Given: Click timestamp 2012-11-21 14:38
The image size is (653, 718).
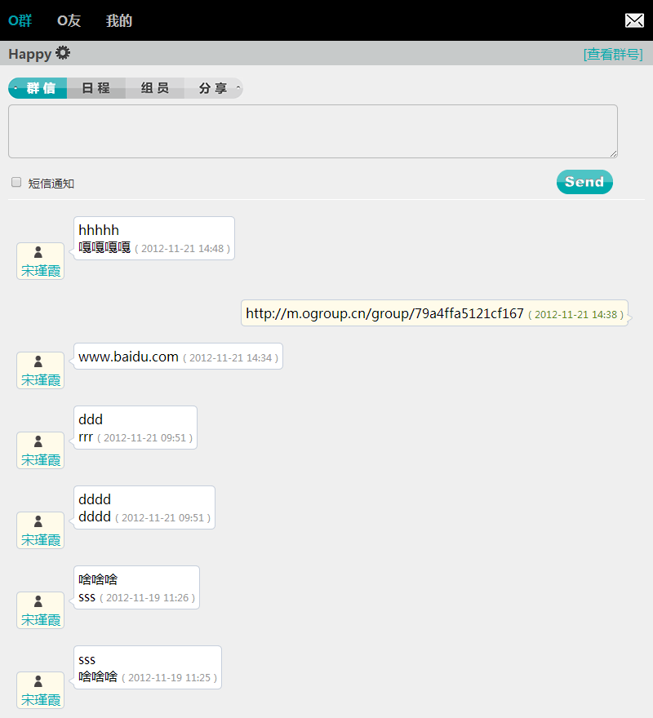Looking at the screenshot, I should 576,315.
